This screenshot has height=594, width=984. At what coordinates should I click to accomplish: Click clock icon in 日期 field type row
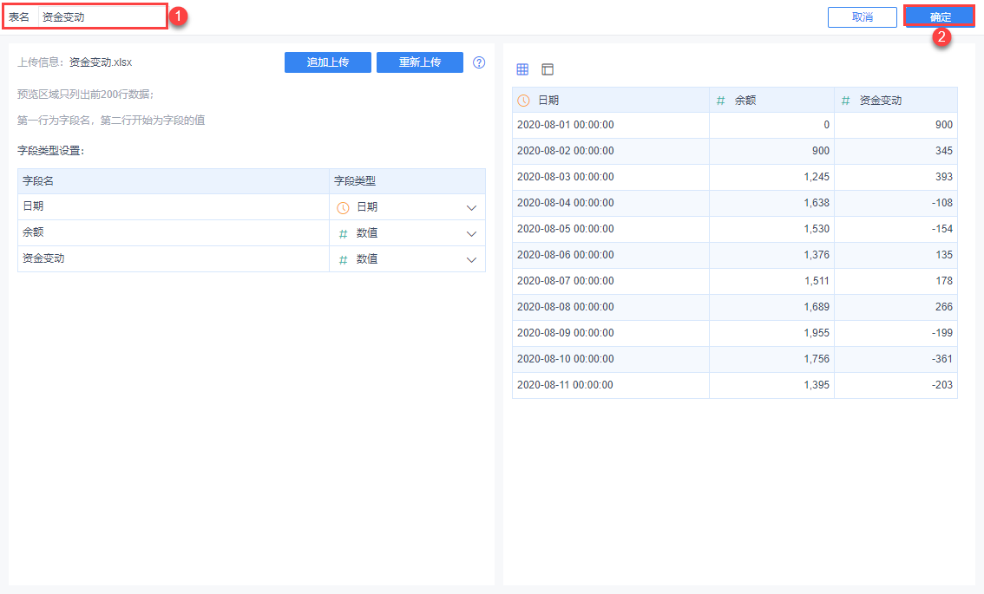[343, 207]
